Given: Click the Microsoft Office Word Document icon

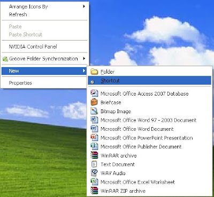Looking at the screenshot, I should click(x=94, y=129).
